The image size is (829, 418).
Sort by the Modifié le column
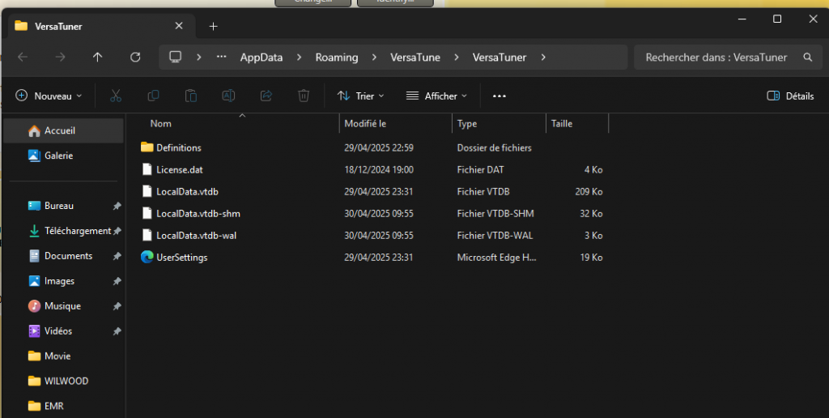pyautogui.click(x=365, y=123)
